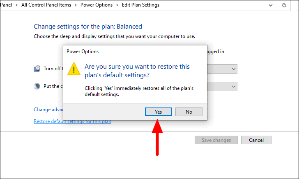Expand chevron after All Control Panel Items

tap(76, 5)
